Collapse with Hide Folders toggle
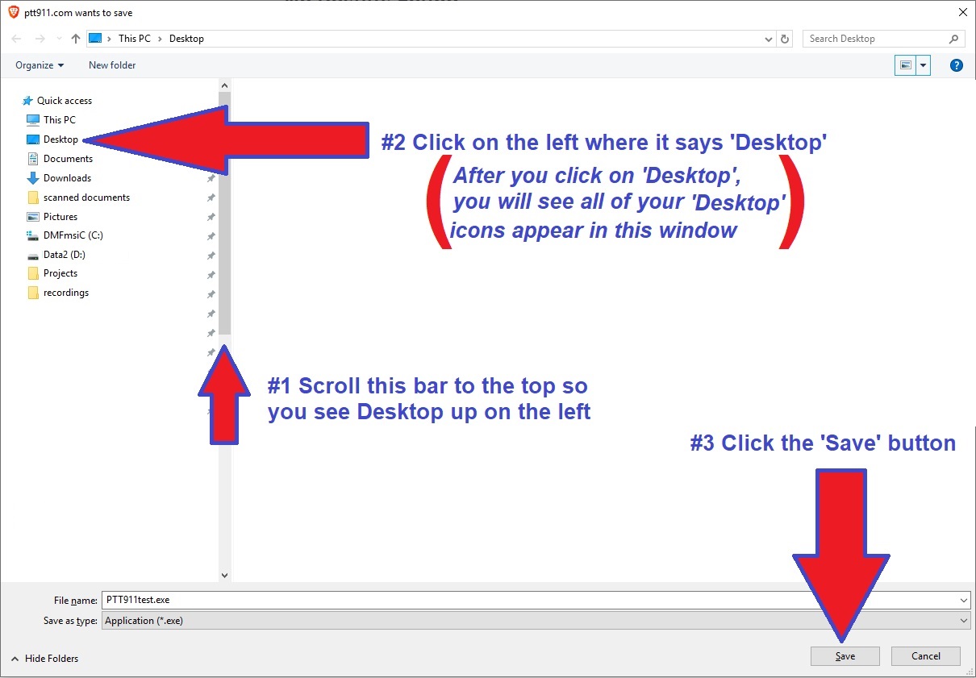Screen dimensions: 976x678 pyautogui.click(x=45, y=659)
